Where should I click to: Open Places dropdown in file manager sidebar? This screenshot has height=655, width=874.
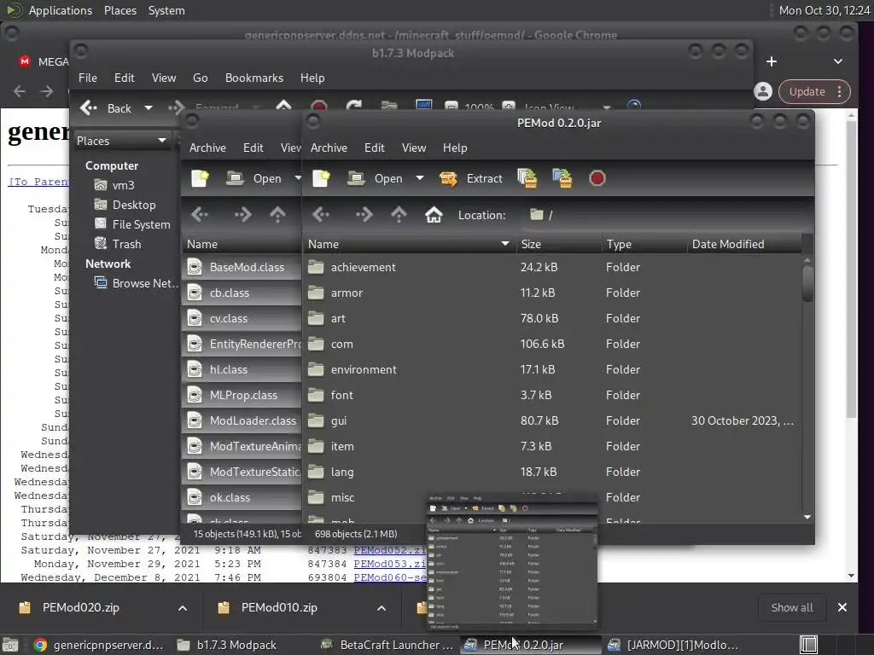tap(121, 141)
